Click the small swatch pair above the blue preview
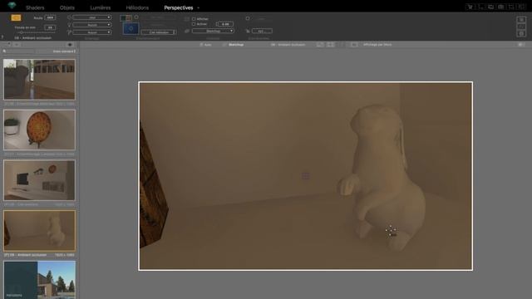Screen dimensions: 532x299 point(126,17)
